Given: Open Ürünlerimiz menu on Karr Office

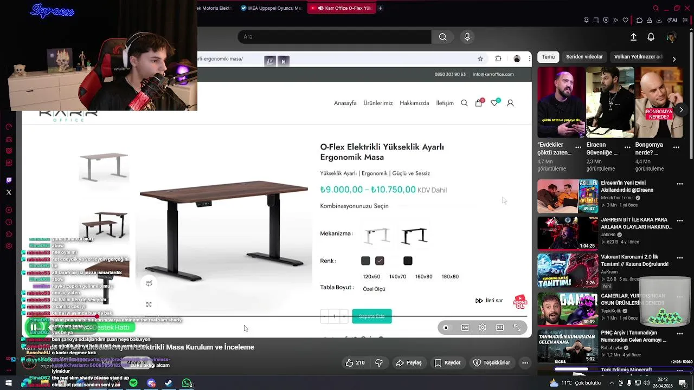Looking at the screenshot, I should [x=378, y=103].
